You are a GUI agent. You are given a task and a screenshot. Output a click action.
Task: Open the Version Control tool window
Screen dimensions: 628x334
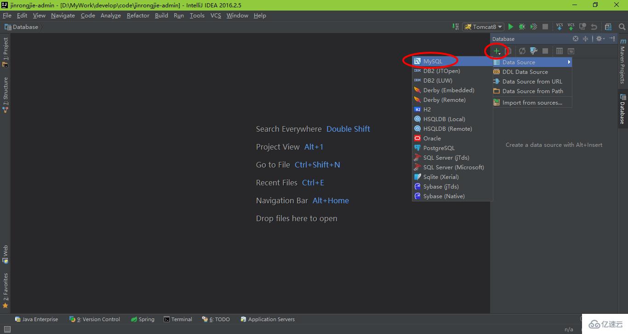click(95, 319)
